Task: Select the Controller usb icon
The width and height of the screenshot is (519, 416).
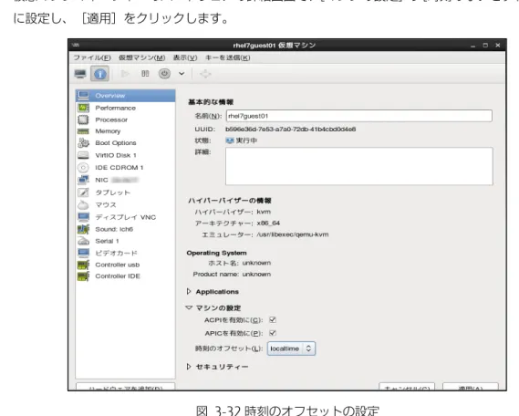Action: point(83,265)
